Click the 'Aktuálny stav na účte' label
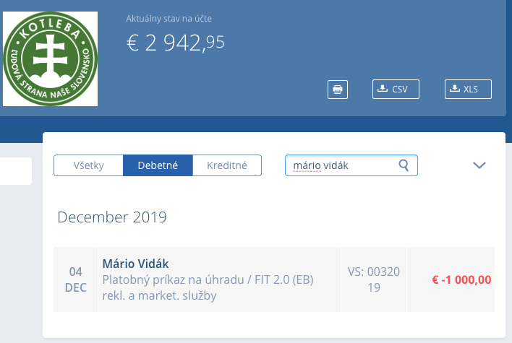Screen dimensions: 512x343 [x=169, y=18]
